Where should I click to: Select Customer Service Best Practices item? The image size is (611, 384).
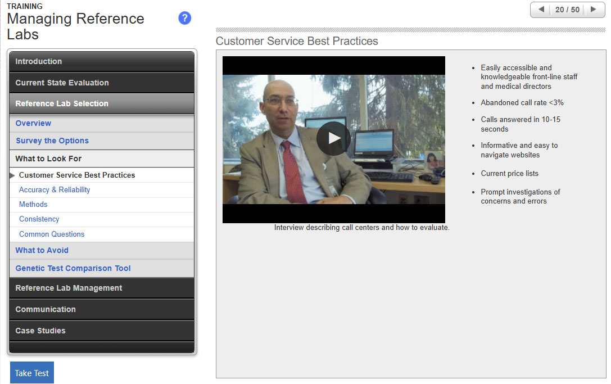click(x=77, y=175)
